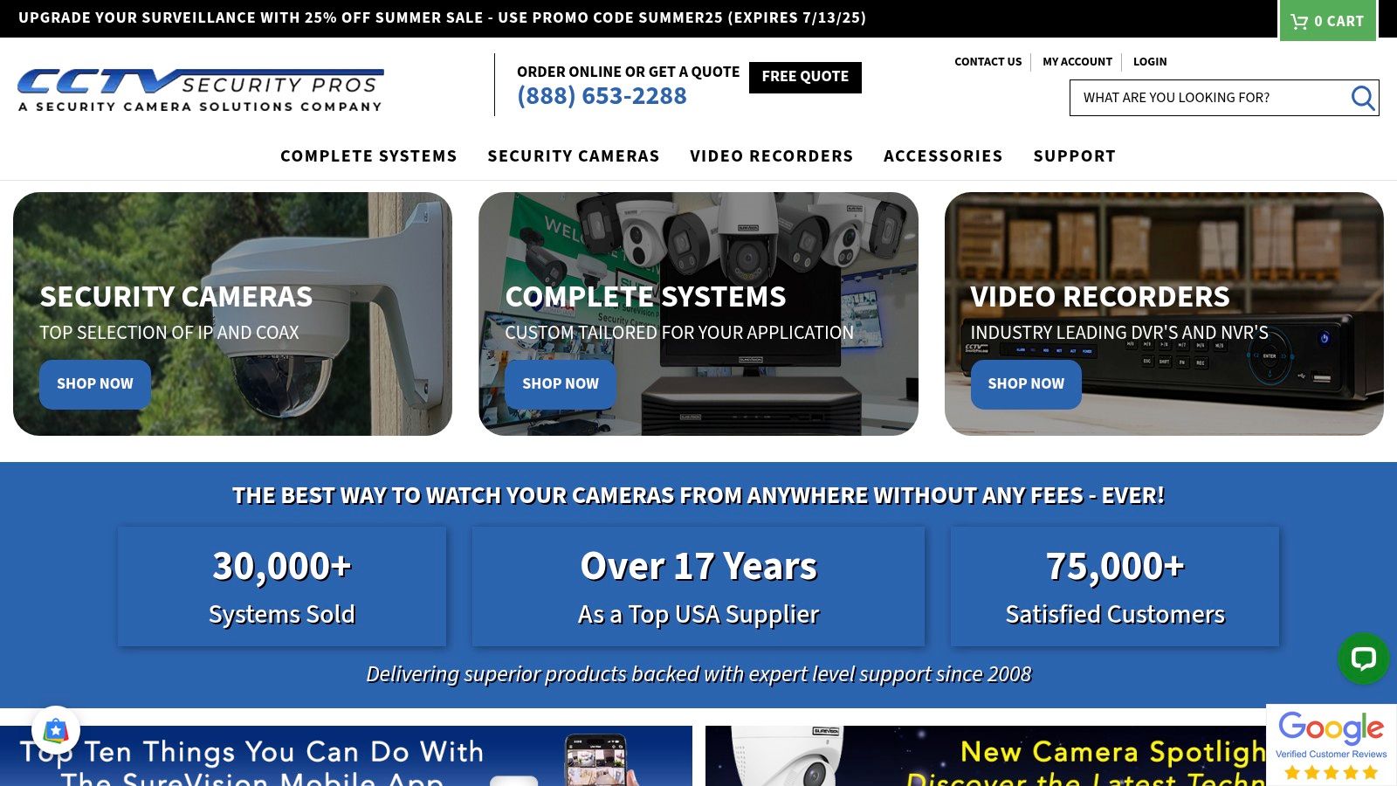Click 'The best way to watch your cameras' headline
Screen dimensions: 1397x786
[698, 496]
